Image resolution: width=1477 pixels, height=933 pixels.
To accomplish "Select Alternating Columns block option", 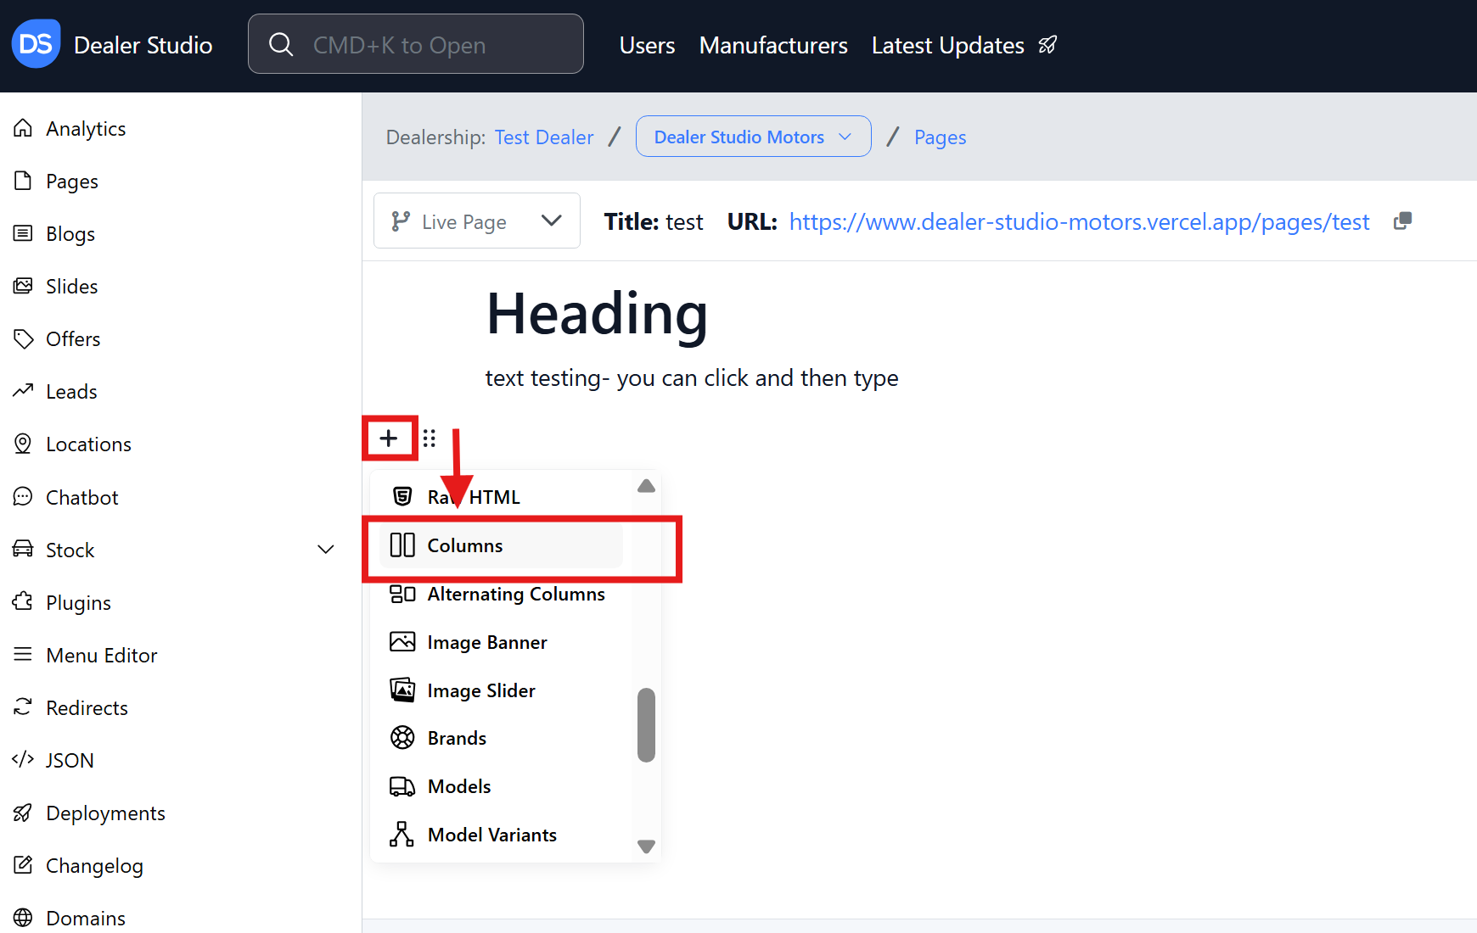I will point(515,595).
